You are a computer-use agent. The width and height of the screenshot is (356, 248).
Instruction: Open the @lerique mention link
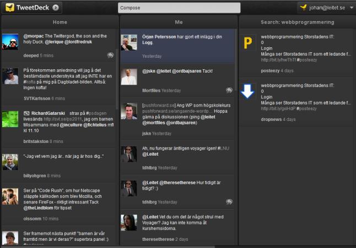coord(54,42)
